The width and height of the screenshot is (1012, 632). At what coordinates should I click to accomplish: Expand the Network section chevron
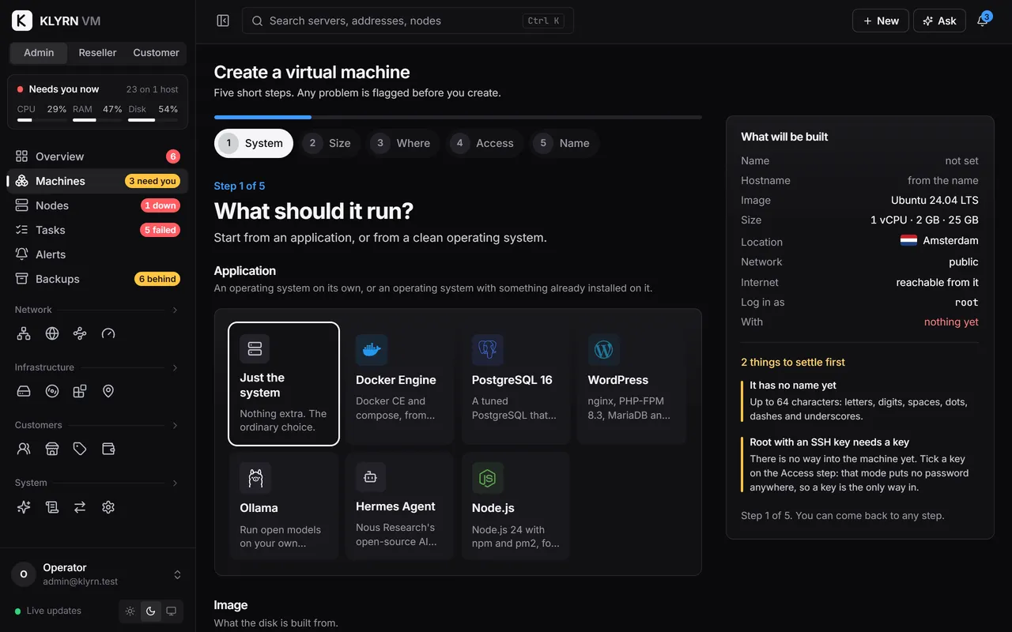click(175, 310)
